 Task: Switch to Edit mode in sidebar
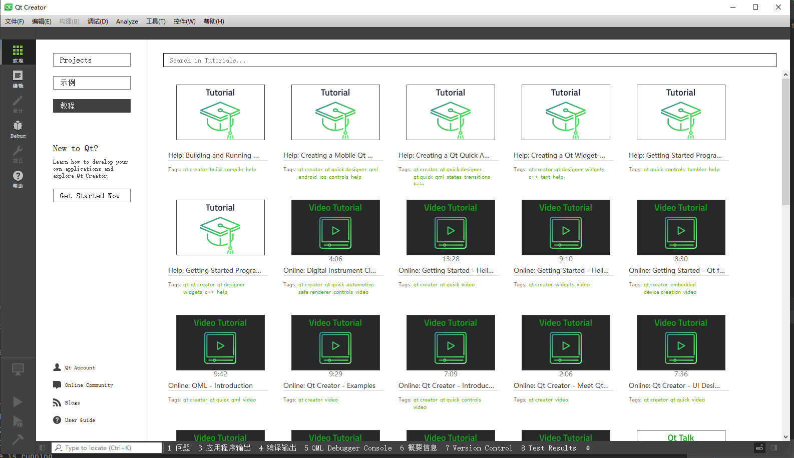click(18, 78)
